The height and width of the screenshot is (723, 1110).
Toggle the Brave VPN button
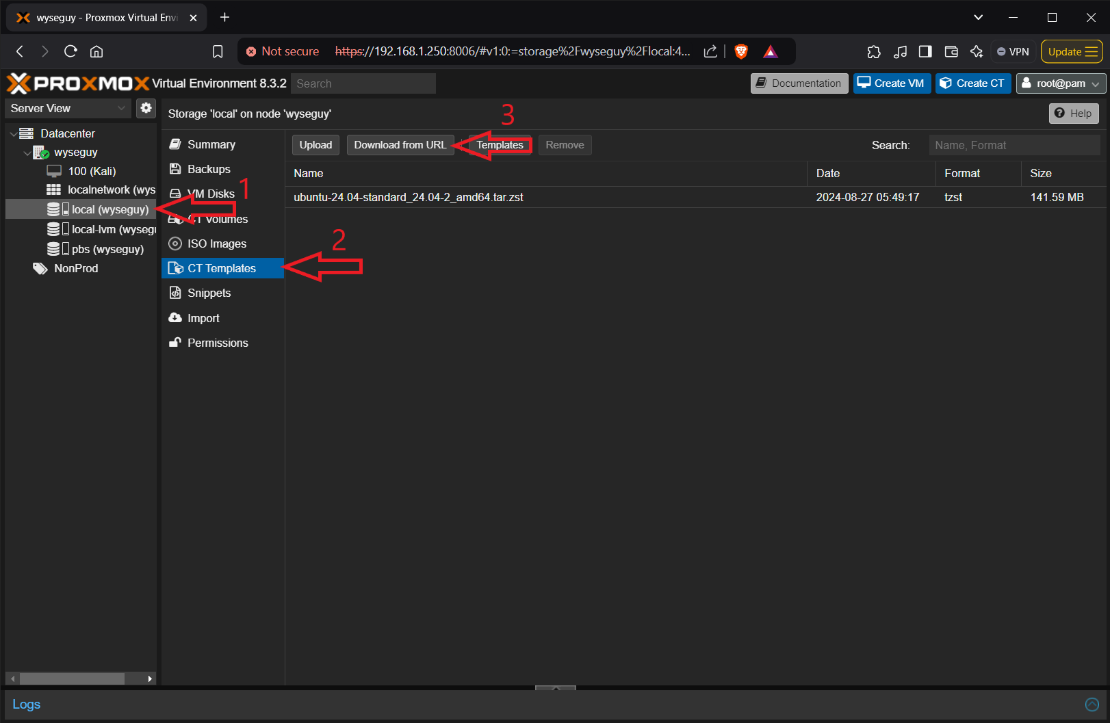pos(1013,51)
